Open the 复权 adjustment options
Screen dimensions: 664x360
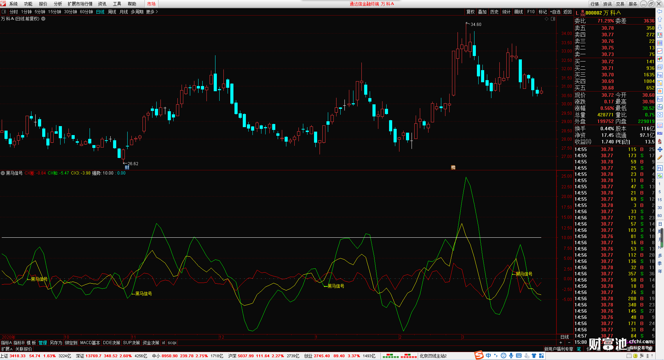[471, 12]
